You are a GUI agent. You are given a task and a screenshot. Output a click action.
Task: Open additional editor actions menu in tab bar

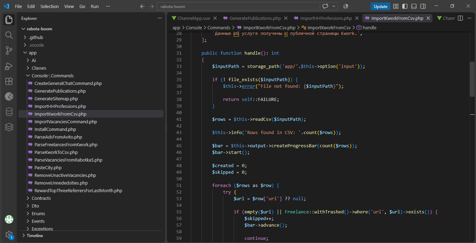click(469, 18)
